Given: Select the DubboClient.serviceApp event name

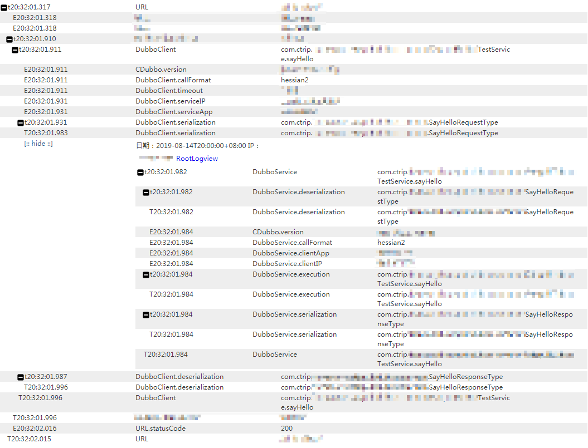Looking at the screenshot, I should coord(174,112).
